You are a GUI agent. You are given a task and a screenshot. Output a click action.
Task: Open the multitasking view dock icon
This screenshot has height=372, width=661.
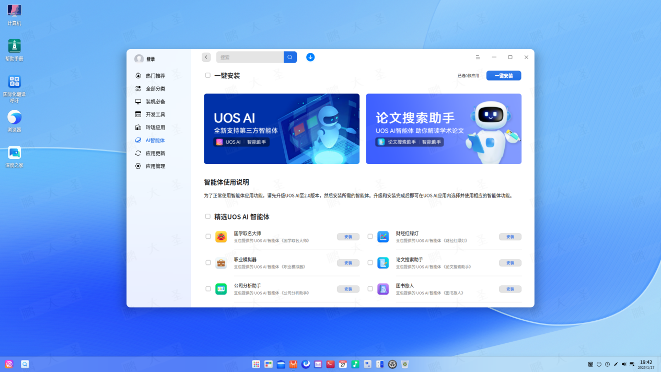[269, 364]
